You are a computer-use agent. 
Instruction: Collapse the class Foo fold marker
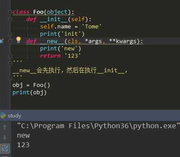(x=10, y=12)
